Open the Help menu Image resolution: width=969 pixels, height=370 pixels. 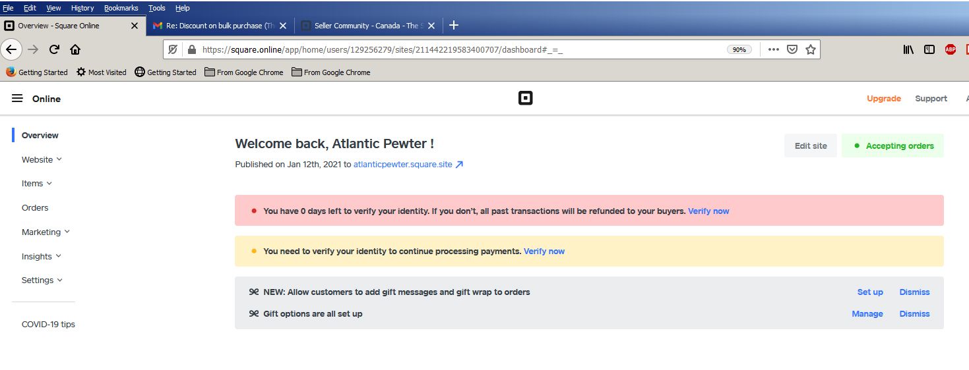pyautogui.click(x=183, y=8)
